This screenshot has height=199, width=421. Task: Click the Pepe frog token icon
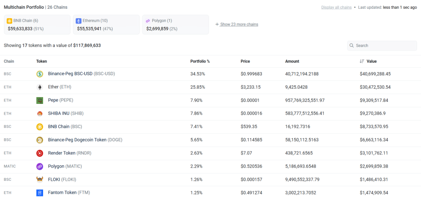tap(40, 100)
